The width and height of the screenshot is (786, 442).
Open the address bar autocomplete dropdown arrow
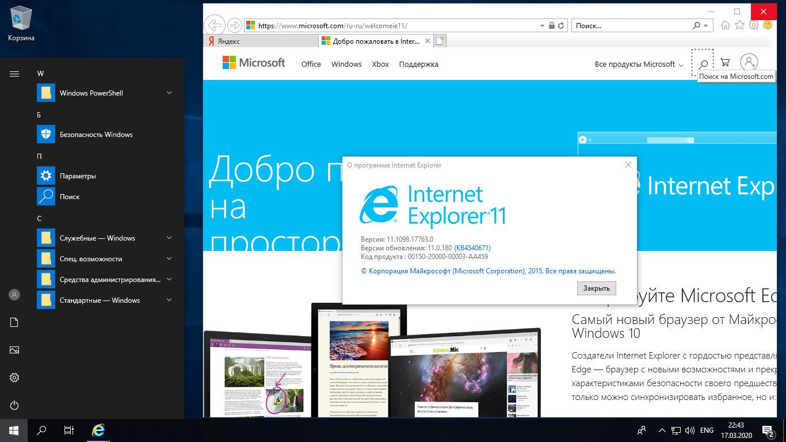(542, 26)
